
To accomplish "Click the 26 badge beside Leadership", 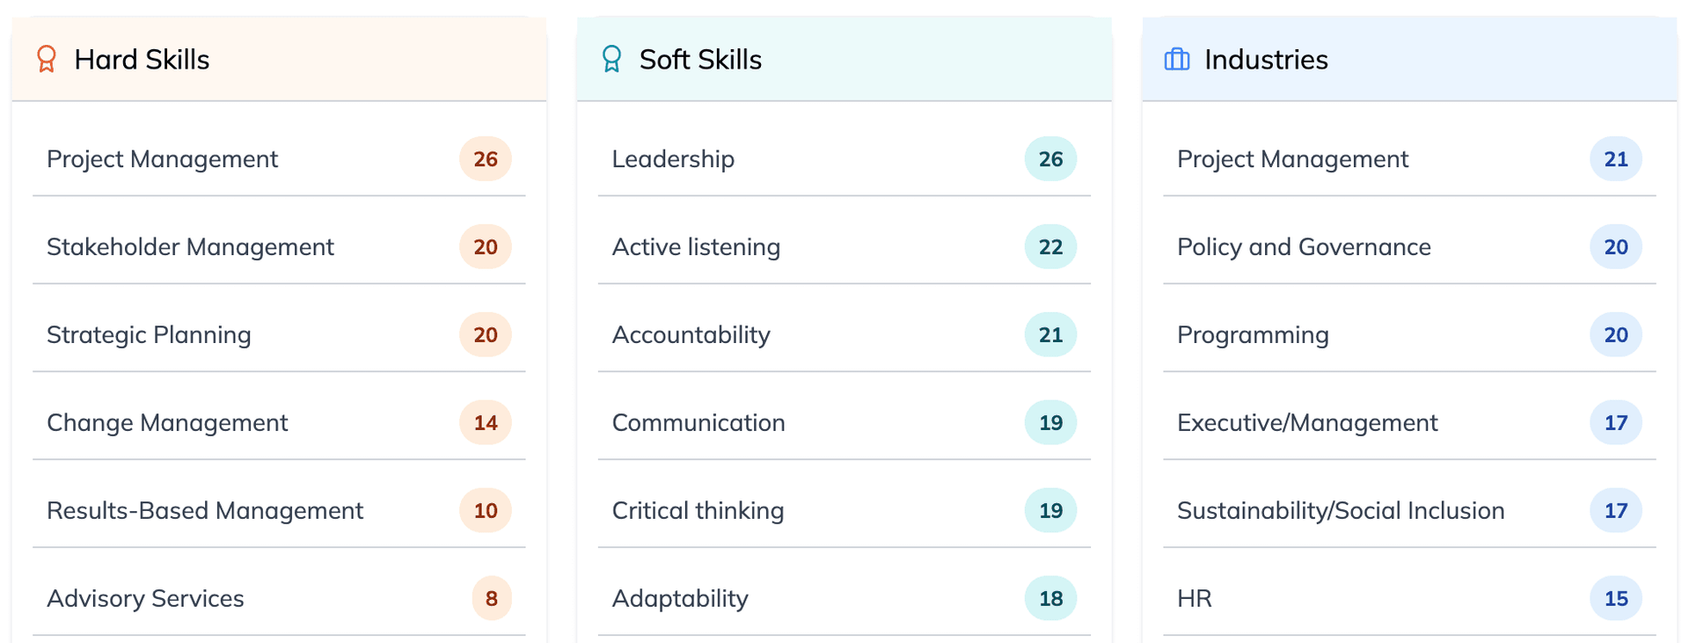I will (1050, 159).
